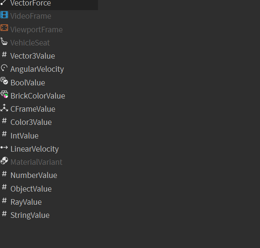260x248 pixels.
Task: Choose the LinearVelocity text entry
Action: point(34,149)
